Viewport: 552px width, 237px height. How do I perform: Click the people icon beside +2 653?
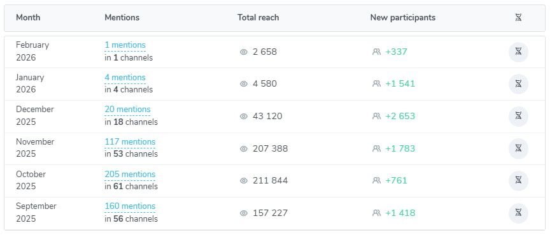[x=376, y=116]
